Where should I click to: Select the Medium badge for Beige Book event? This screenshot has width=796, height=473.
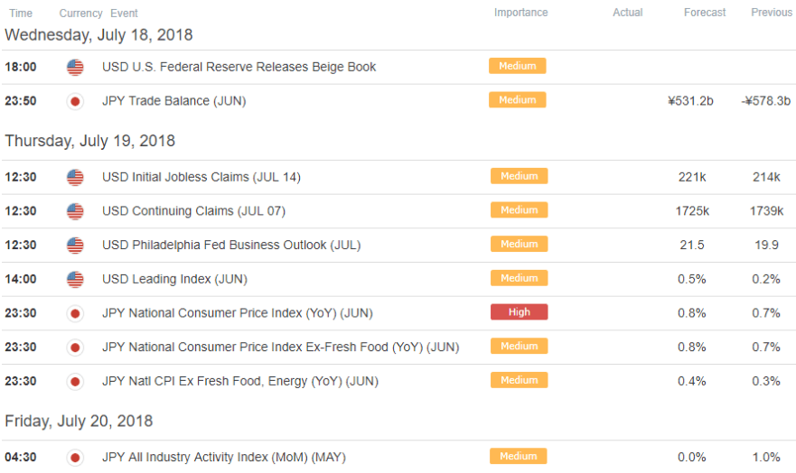click(x=518, y=66)
